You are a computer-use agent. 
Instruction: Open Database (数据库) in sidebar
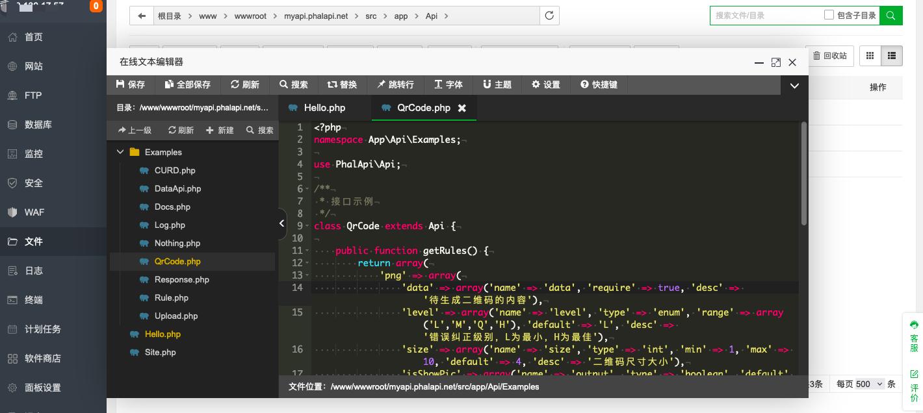[53, 125]
